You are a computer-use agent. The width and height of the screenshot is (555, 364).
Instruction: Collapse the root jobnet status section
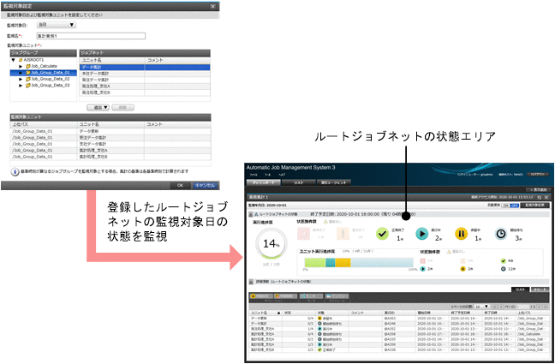[x=251, y=215]
